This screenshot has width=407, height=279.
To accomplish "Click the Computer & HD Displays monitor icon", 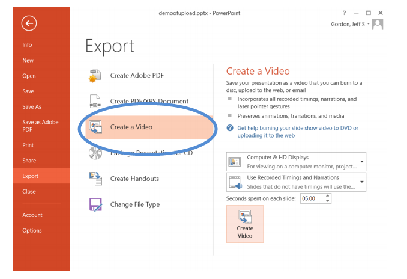I will [235, 162].
